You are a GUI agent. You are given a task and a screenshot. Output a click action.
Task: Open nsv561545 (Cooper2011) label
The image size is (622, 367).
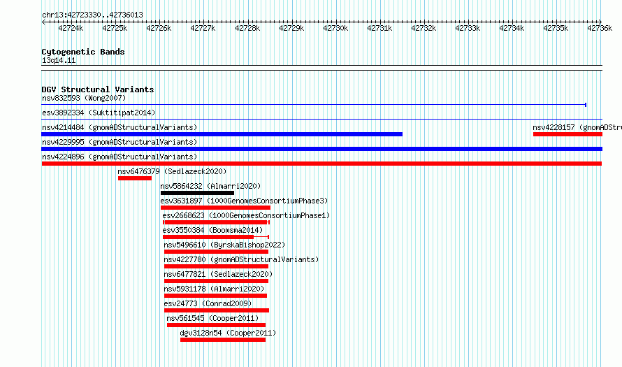[212, 318]
